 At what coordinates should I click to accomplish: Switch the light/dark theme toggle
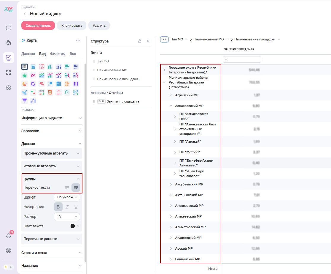click(8, 267)
